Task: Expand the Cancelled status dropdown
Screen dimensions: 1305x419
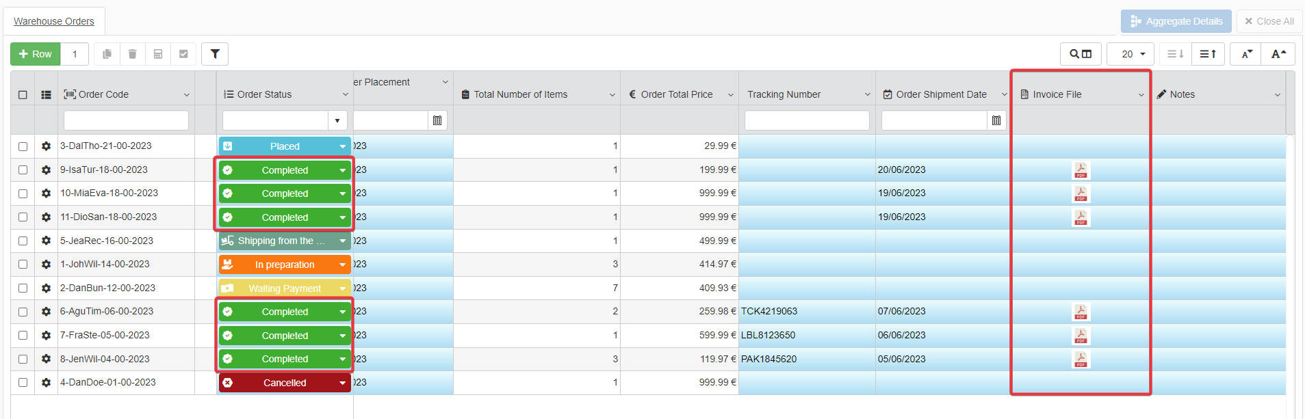Action: click(x=342, y=383)
